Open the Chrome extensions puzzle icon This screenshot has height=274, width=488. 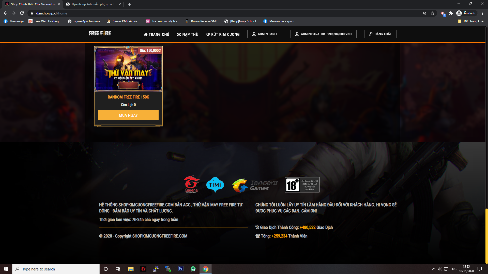[x=451, y=13]
